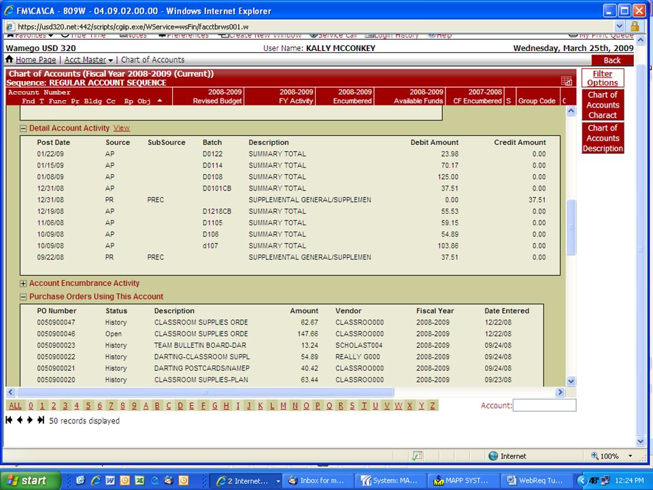Click the Chart of Accounts Charact button
This screenshot has width=653, height=490.
pos(603,105)
